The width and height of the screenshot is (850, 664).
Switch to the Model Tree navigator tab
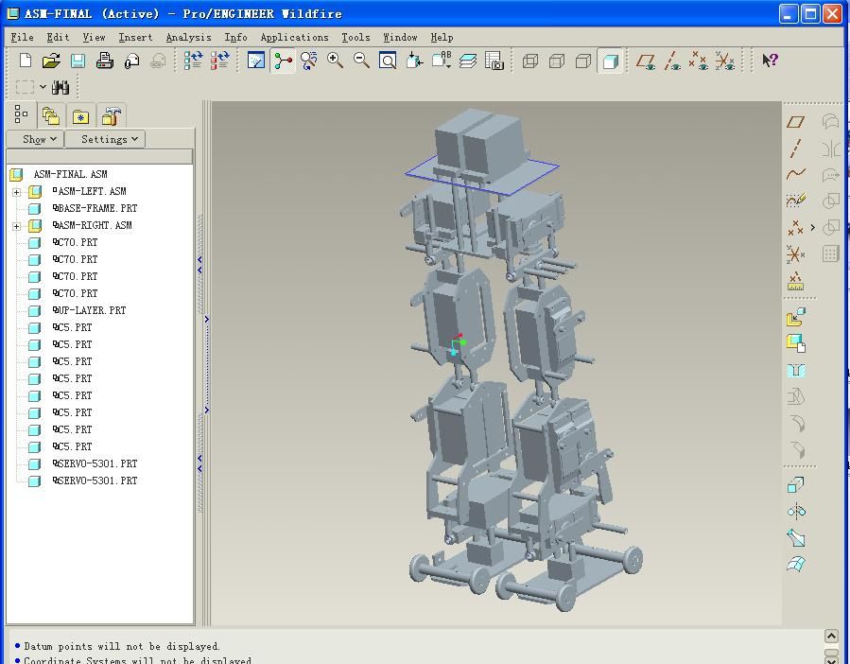pos(21,114)
